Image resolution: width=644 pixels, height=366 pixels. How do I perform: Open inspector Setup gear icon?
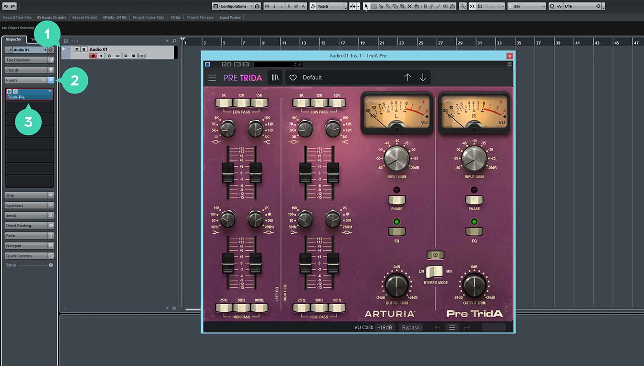(x=51, y=265)
